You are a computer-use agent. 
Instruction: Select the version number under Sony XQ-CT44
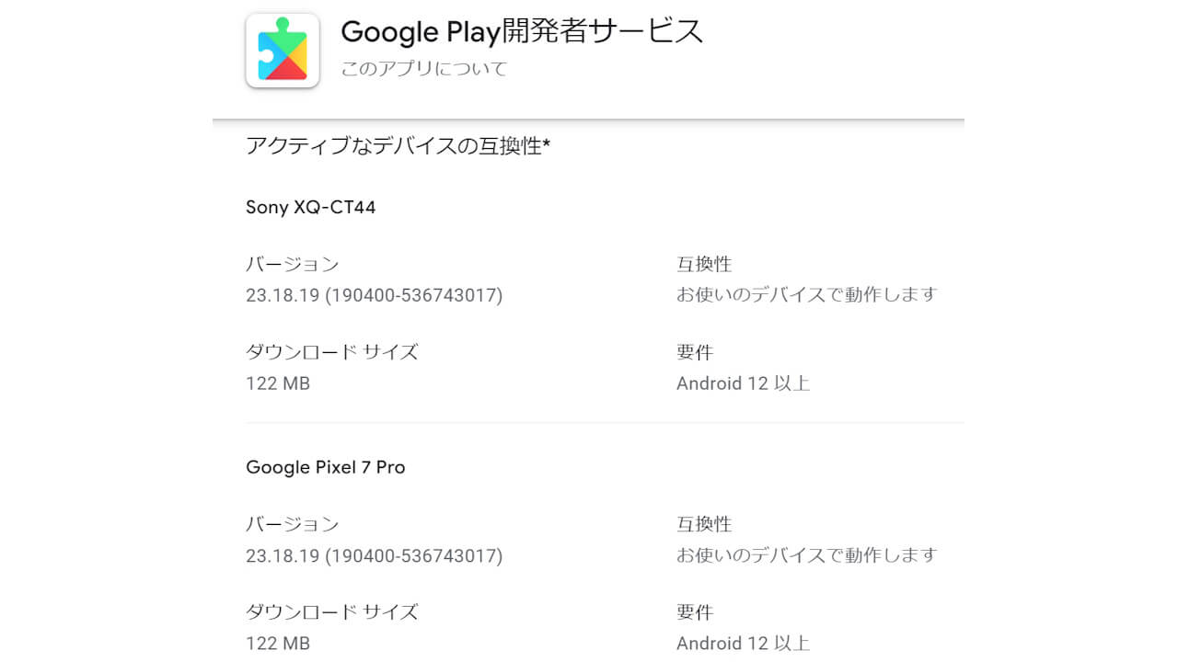click(x=374, y=296)
